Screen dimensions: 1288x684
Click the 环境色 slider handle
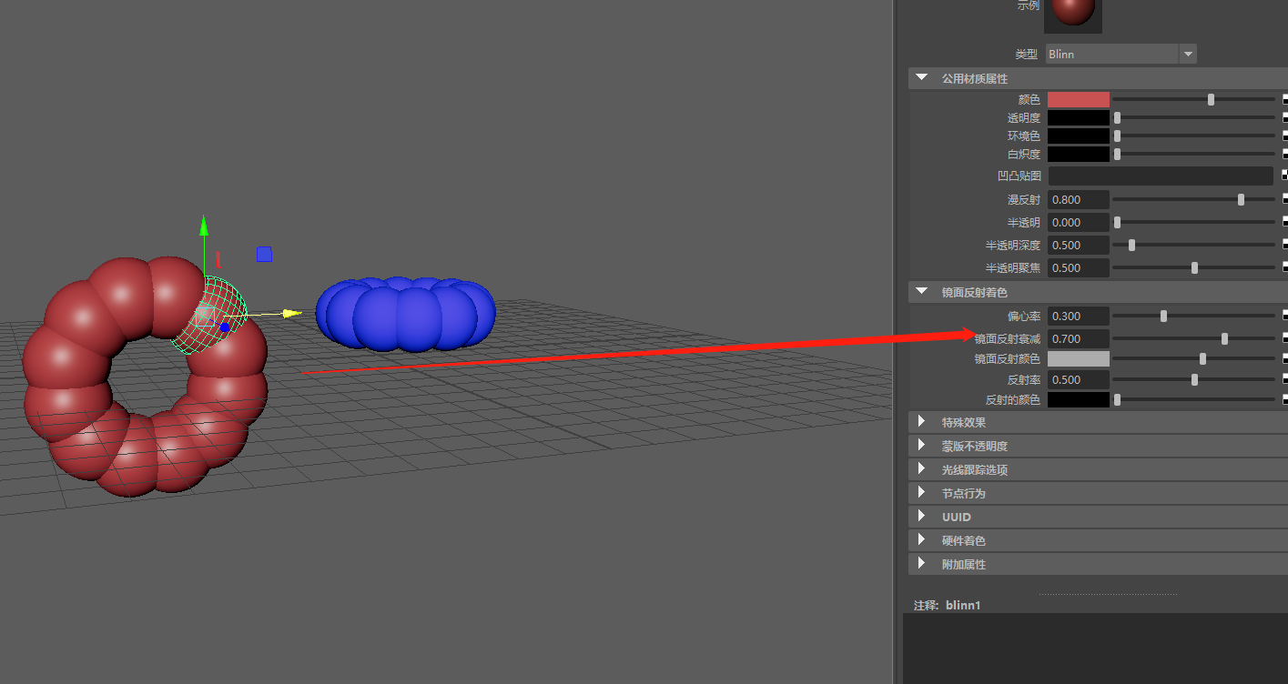click(1117, 136)
